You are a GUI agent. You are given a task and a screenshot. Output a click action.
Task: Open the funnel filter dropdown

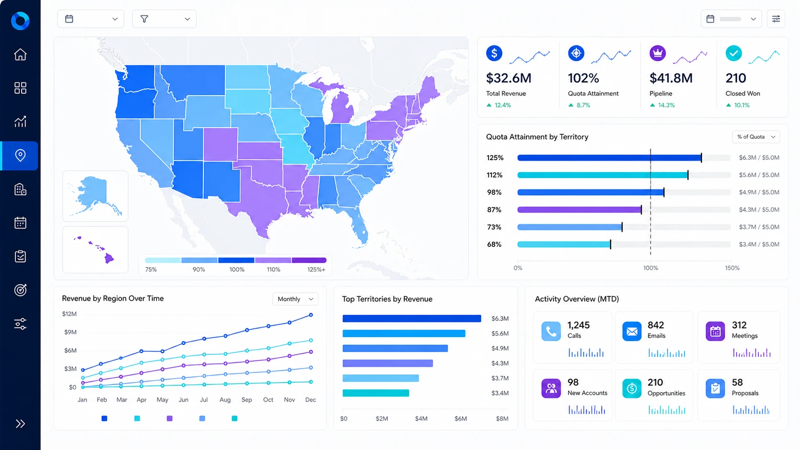[164, 19]
